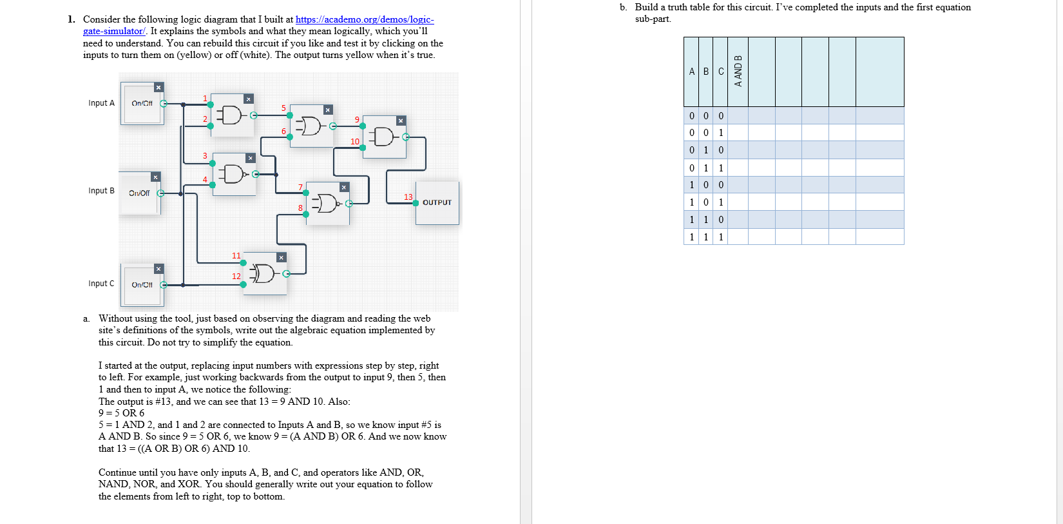Toggle the Input C On/Off switch
Image resolution: width=1063 pixels, height=524 pixels.
[142, 284]
